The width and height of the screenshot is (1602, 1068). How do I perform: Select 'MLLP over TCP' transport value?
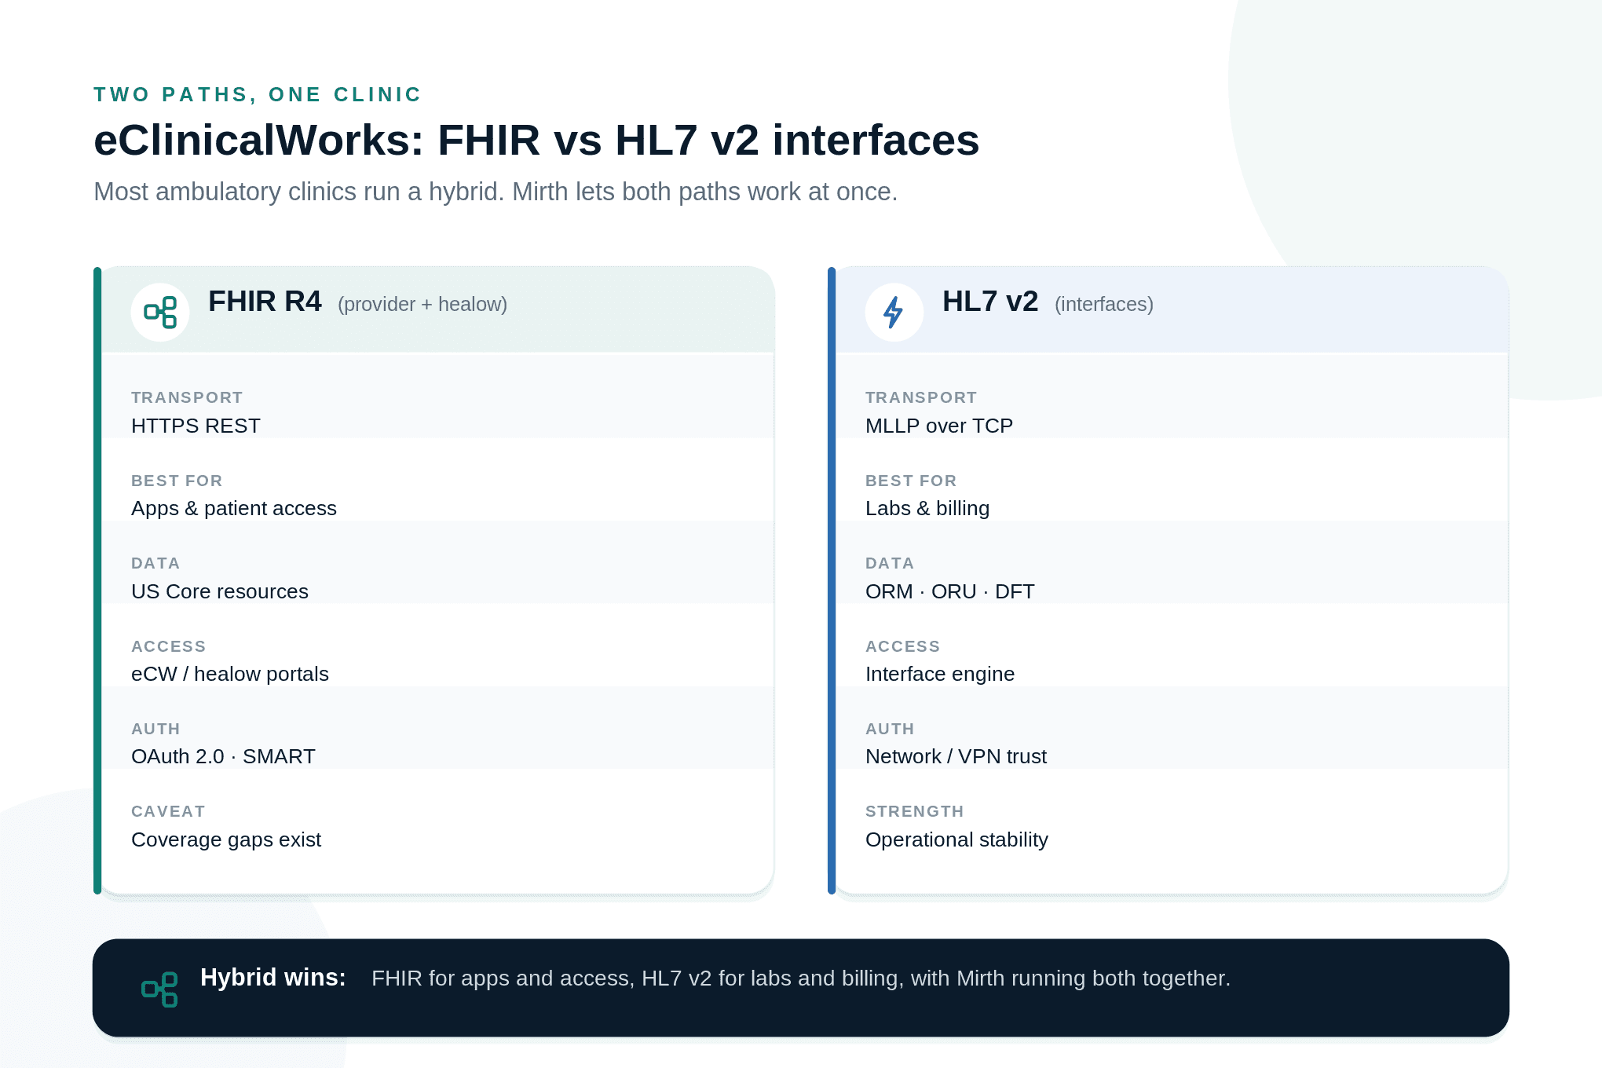pos(939,426)
